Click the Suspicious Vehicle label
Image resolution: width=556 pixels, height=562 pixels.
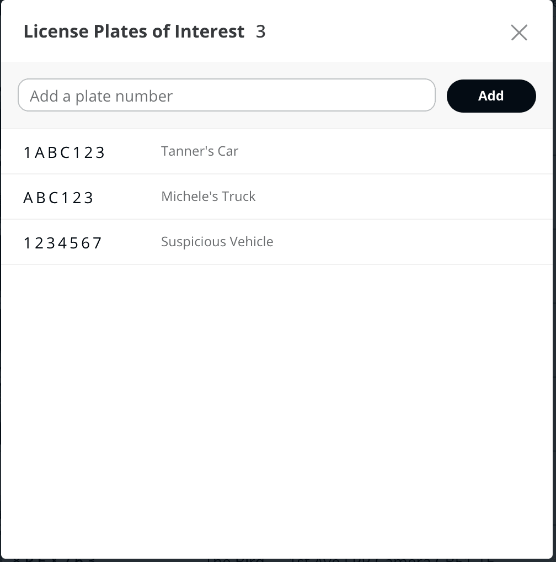(x=217, y=242)
